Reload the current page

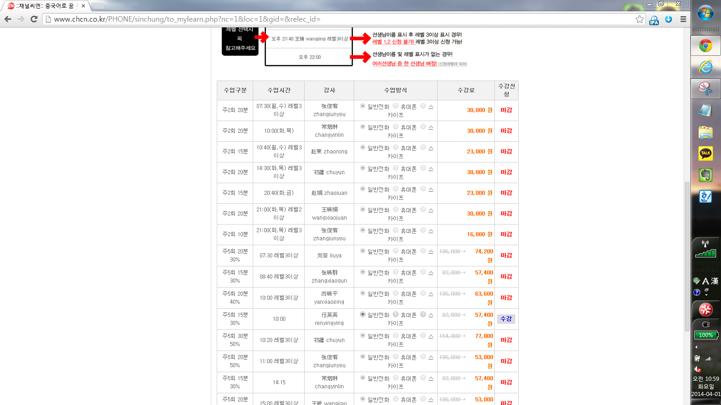34,19
